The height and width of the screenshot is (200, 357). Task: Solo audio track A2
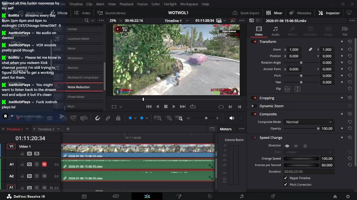click(x=37, y=176)
